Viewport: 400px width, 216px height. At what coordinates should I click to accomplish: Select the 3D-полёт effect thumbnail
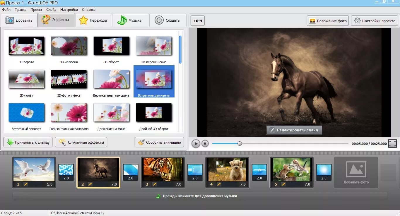pyautogui.click(x=26, y=79)
